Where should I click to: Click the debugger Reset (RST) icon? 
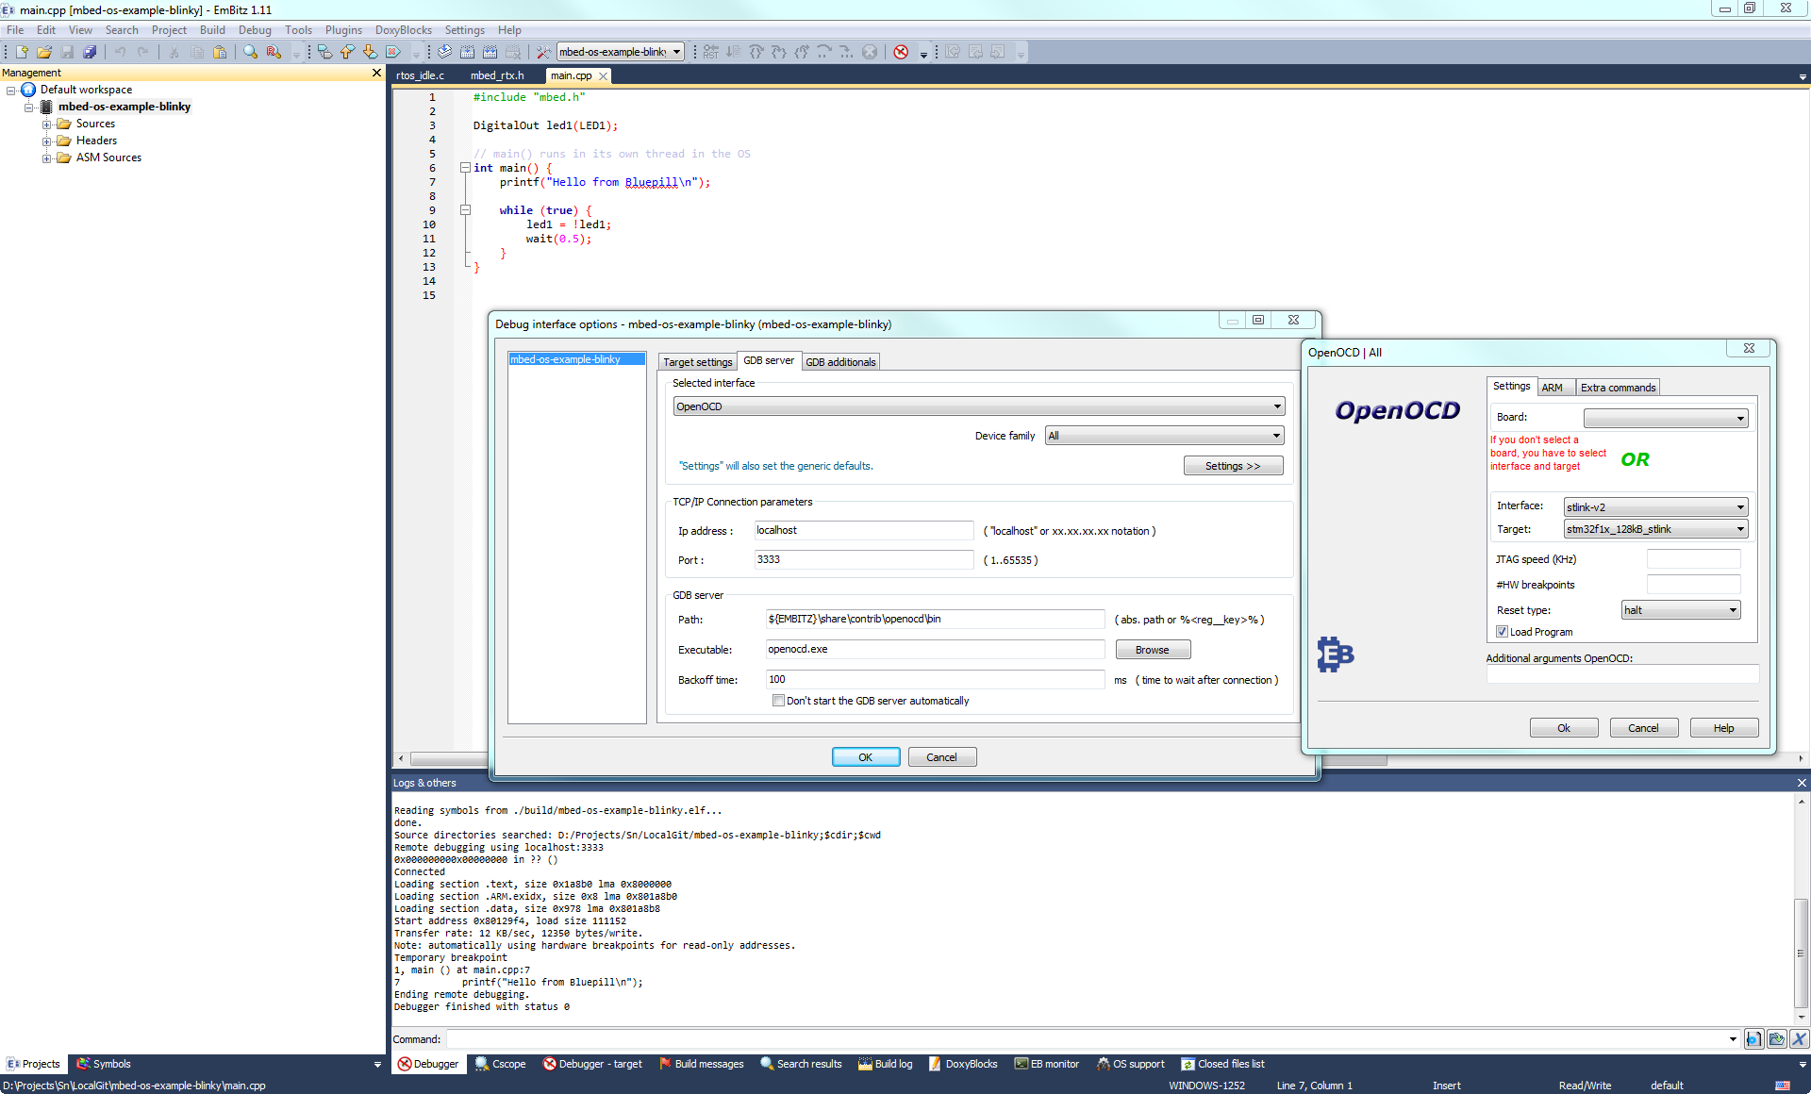pyautogui.click(x=711, y=52)
